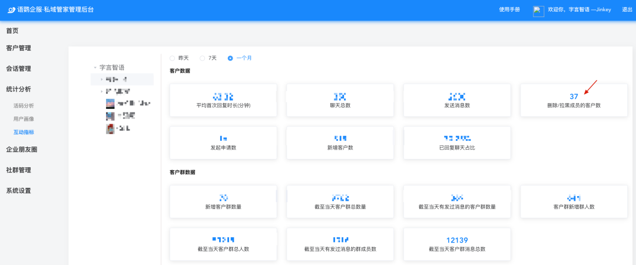Collapse the 字言智语 root tree node
Screen dimensions: 636x265
click(x=95, y=68)
